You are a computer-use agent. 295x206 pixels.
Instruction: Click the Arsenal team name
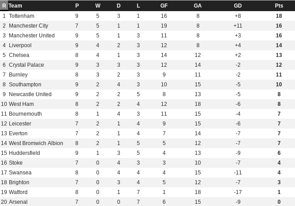[x=18, y=202]
